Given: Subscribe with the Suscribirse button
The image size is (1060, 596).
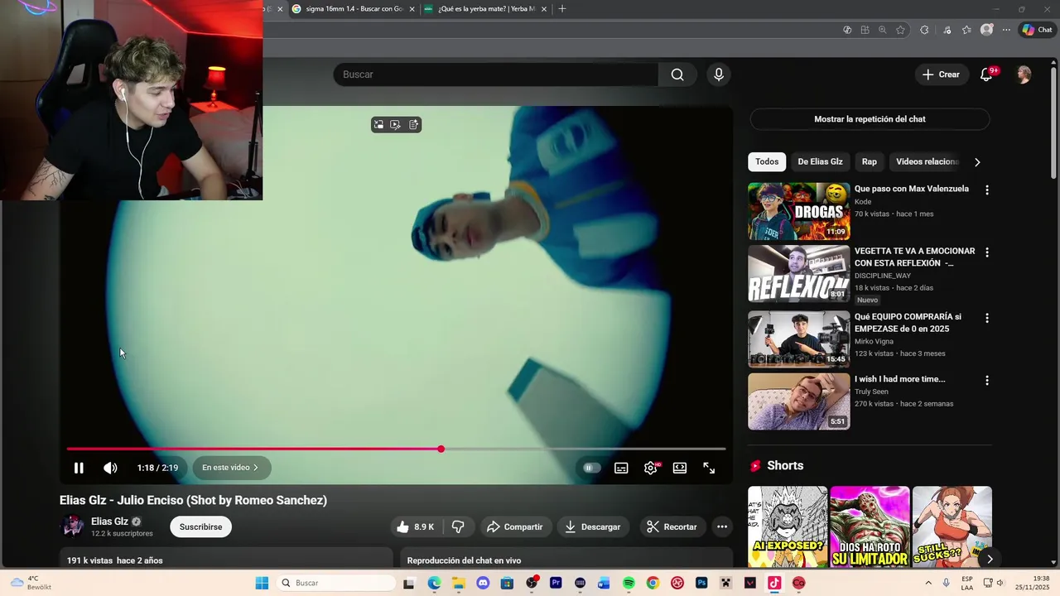Looking at the screenshot, I should pyautogui.click(x=200, y=526).
